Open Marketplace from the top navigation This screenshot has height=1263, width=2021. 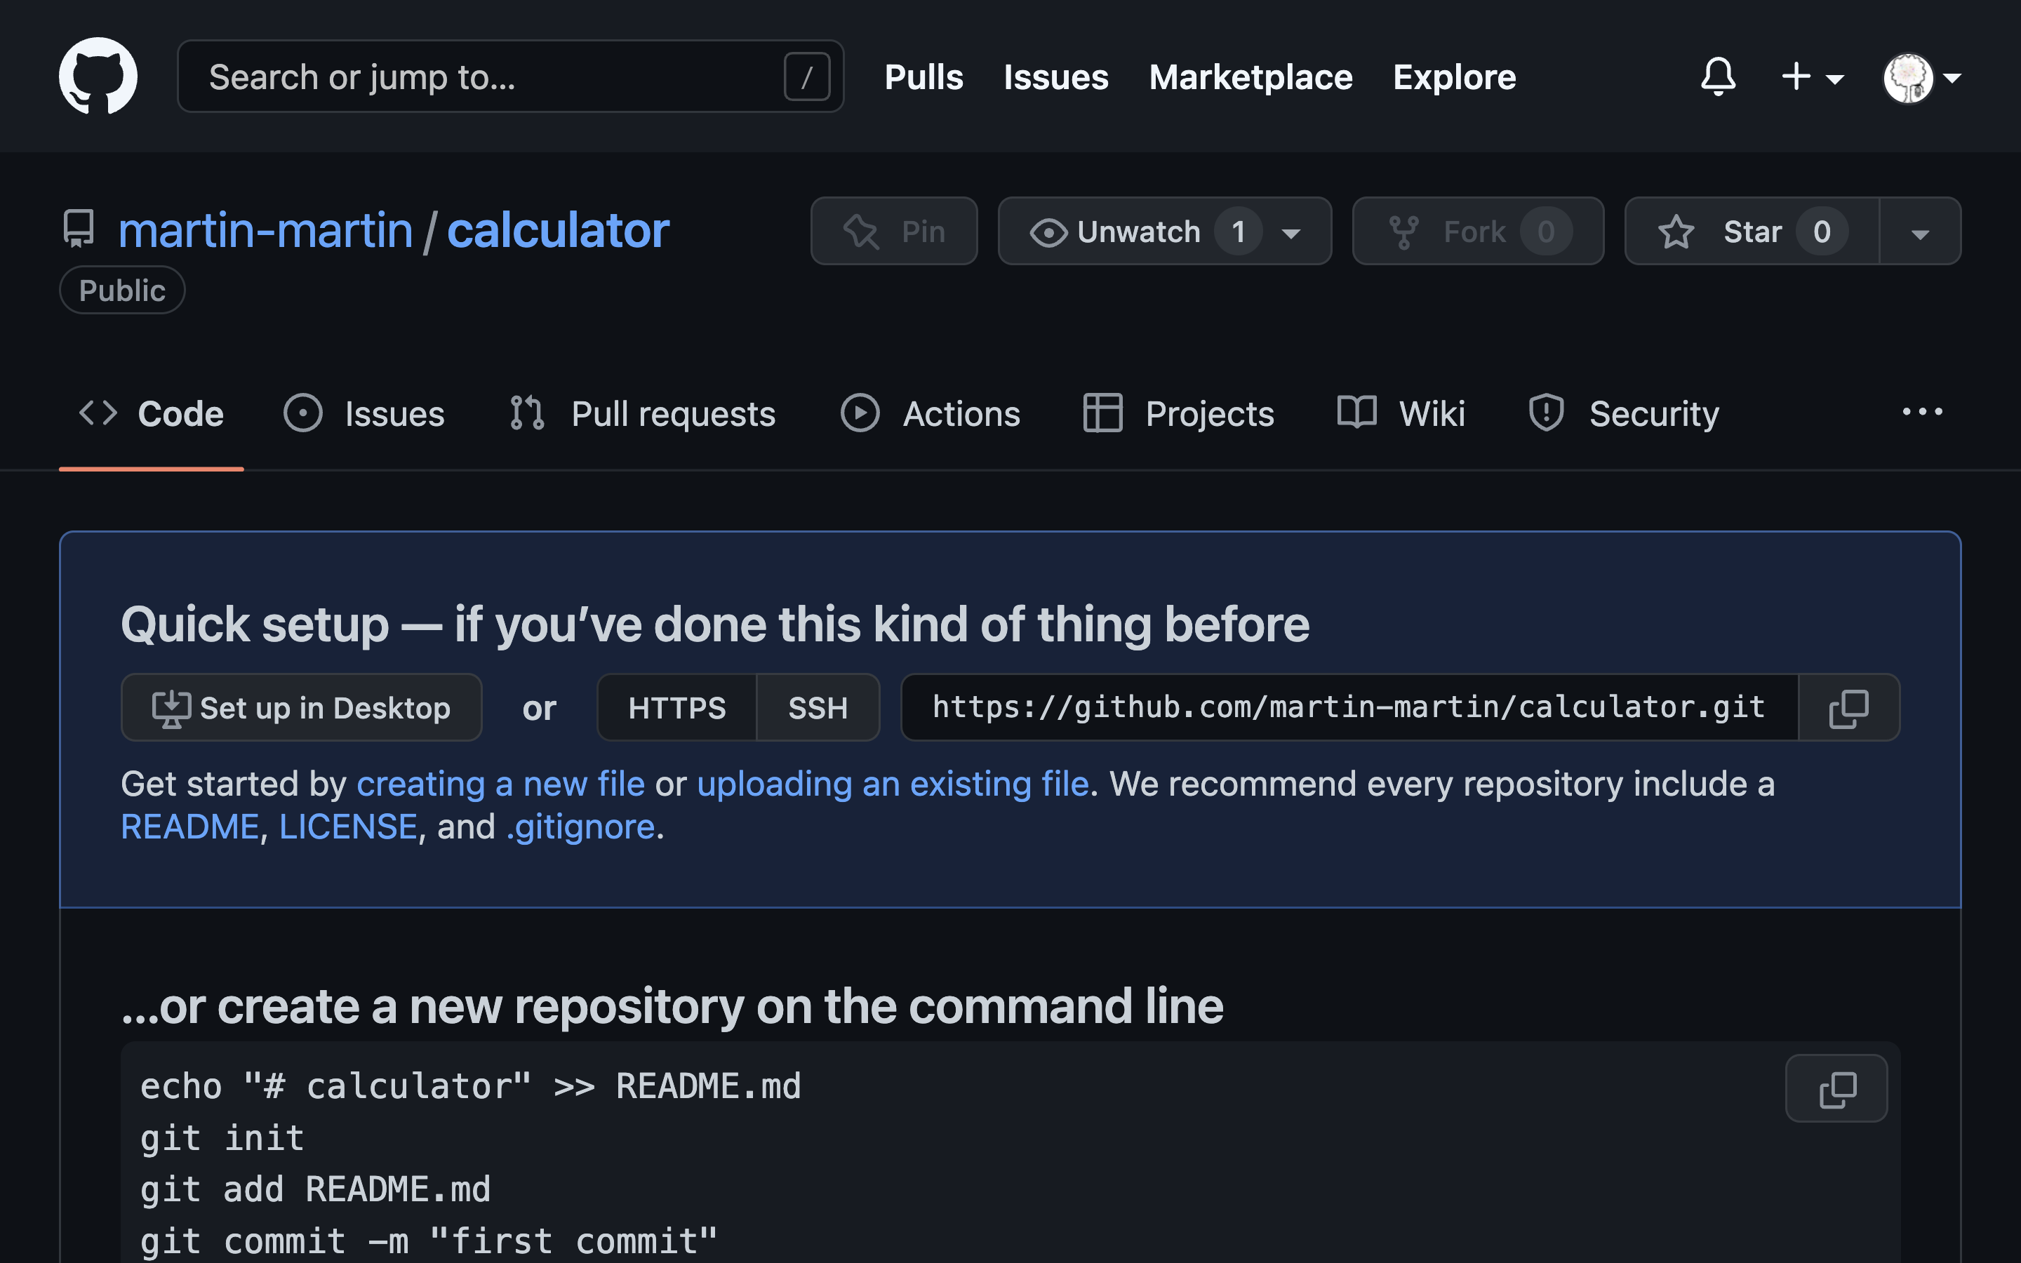[x=1250, y=77]
